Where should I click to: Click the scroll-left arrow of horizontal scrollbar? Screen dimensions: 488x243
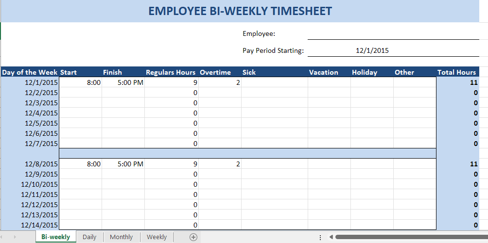331,237
